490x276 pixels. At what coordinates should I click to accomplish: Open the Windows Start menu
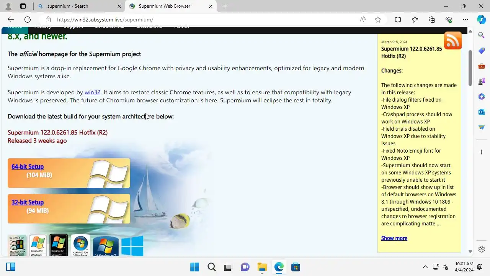click(x=194, y=267)
